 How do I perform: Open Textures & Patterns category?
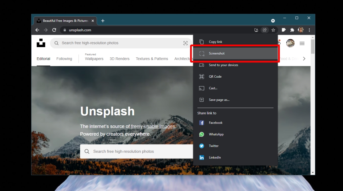click(152, 59)
